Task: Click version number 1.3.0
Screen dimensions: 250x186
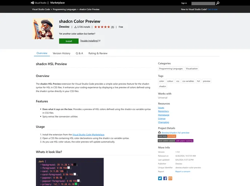Action: click(177, 152)
